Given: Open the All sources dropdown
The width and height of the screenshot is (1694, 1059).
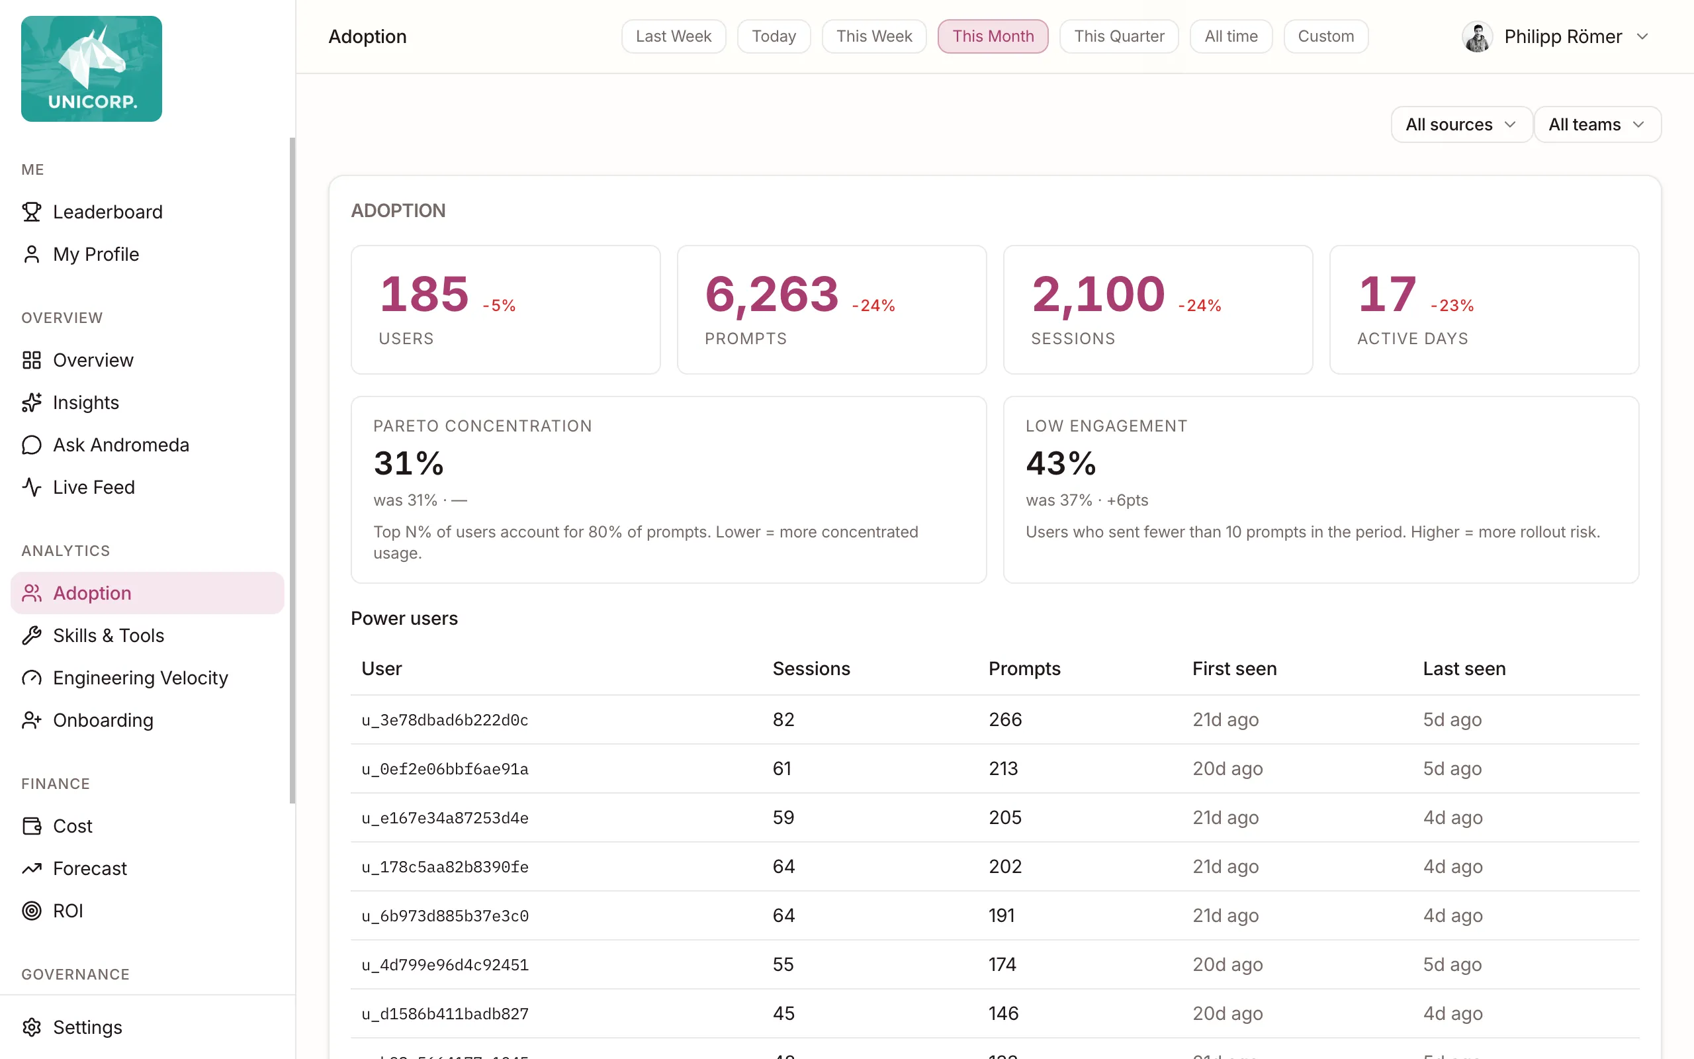Looking at the screenshot, I should point(1461,124).
